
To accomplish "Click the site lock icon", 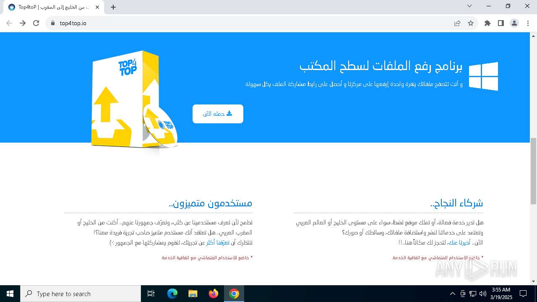I will click(x=53, y=23).
